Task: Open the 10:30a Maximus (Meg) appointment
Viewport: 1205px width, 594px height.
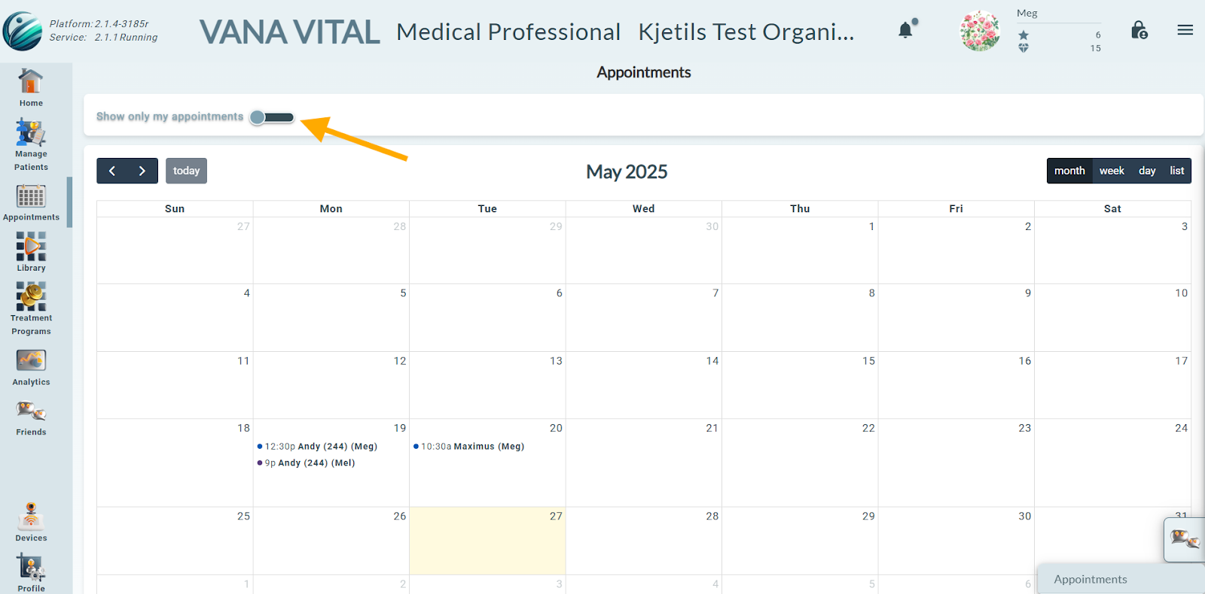Action: click(x=469, y=447)
